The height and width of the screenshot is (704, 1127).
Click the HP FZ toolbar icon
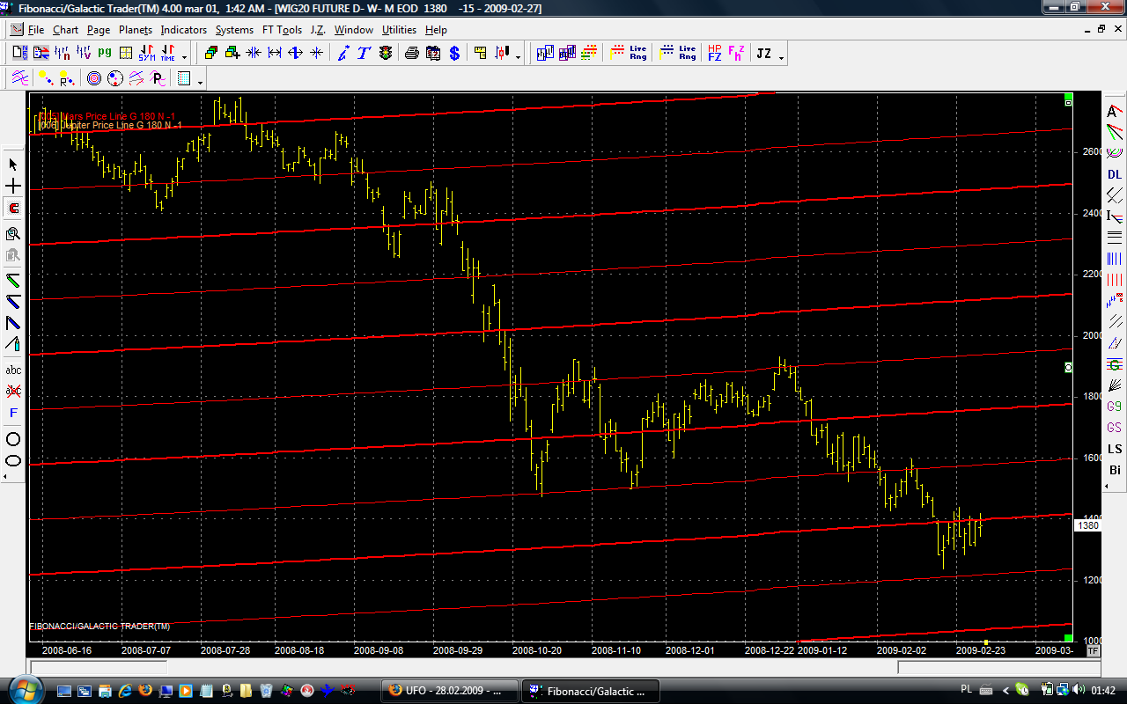(x=714, y=54)
